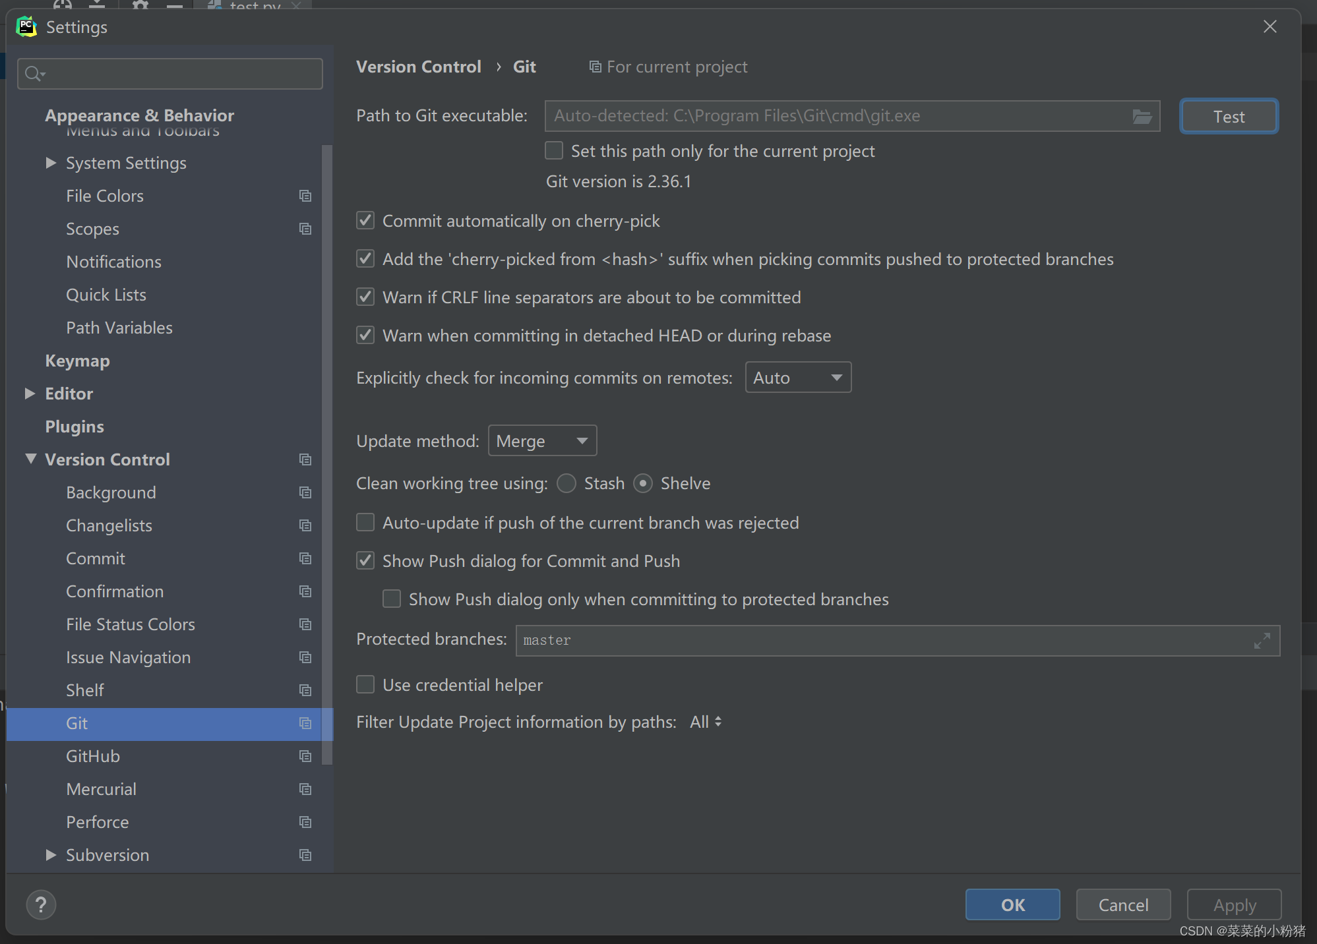Select Commit under Version Control
Screen dimensions: 1317x944
point(96,558)
